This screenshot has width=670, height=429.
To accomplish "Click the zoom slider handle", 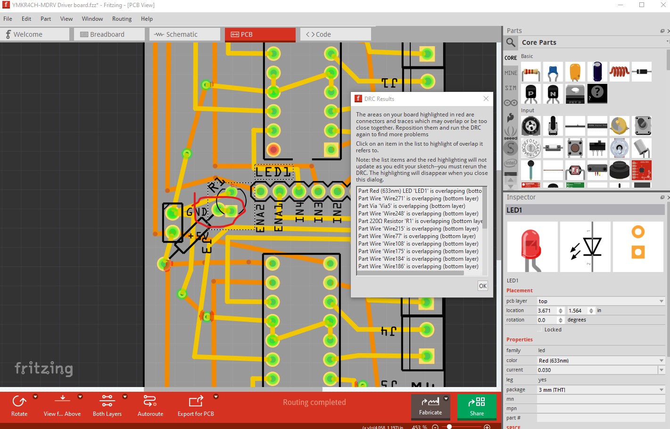I will [x=449, y=427].
